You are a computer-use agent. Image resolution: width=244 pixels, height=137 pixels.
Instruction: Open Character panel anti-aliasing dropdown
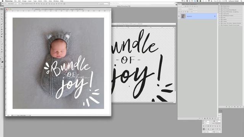pos(218,132)
